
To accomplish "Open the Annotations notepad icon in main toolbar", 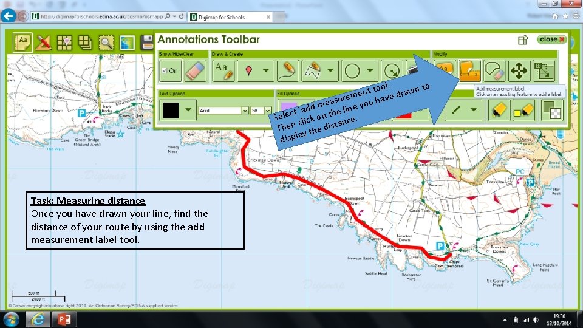I will coord(22,43).
